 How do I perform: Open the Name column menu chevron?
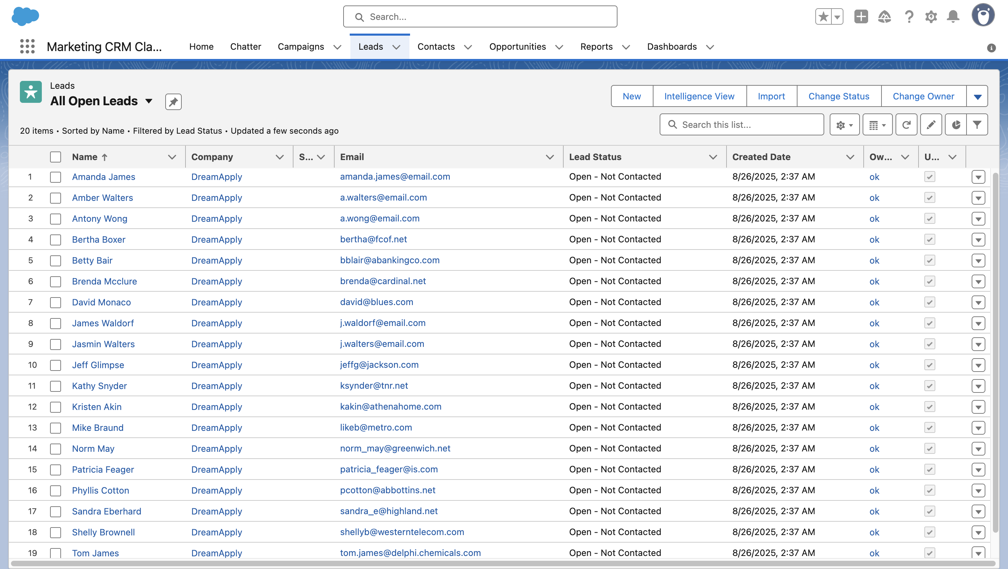click(x=172, y=157)
